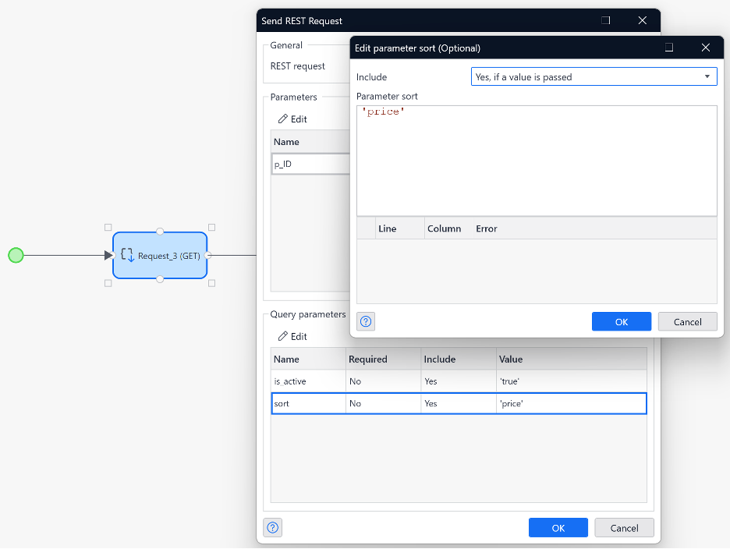Click OK in Edit parameter sort dialog
This screenshot has height=549, width=730.
click(x=622, y=322)
